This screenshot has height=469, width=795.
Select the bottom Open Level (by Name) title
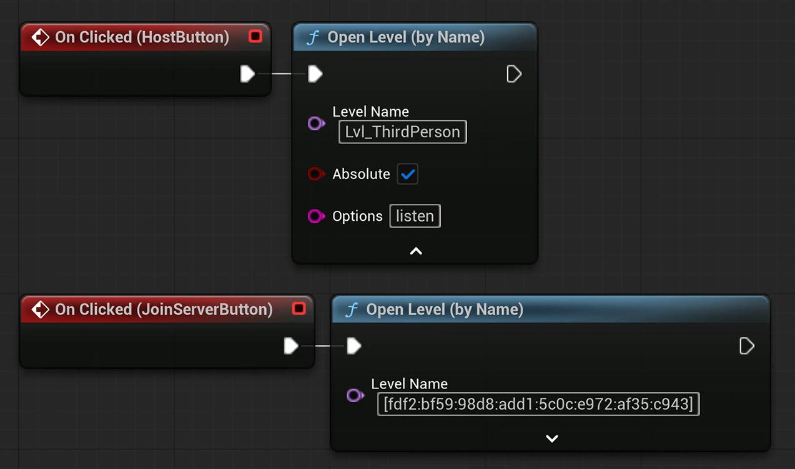point(445,309)
